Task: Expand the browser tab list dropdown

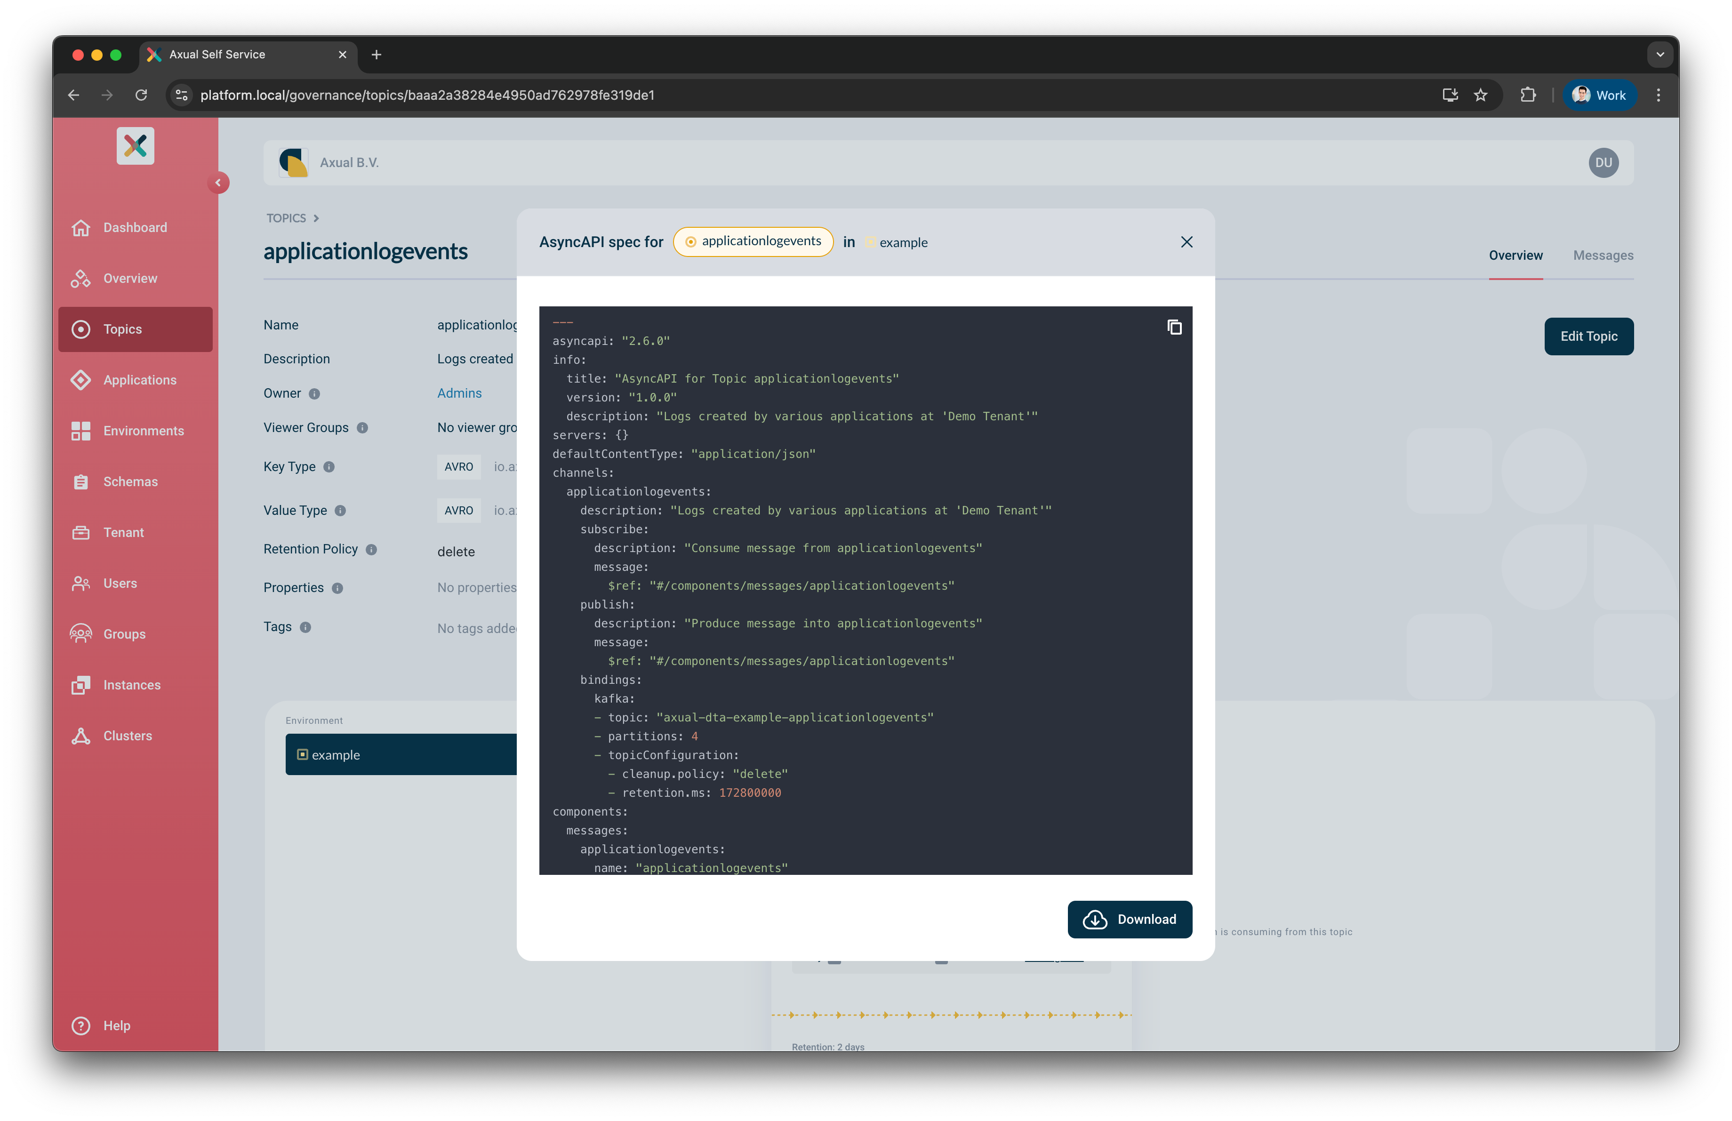Action: (x=1659, y=55)
